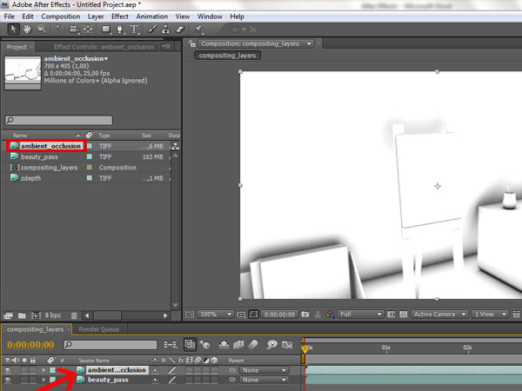Switch to the Render Queue tab

point(98,329)
